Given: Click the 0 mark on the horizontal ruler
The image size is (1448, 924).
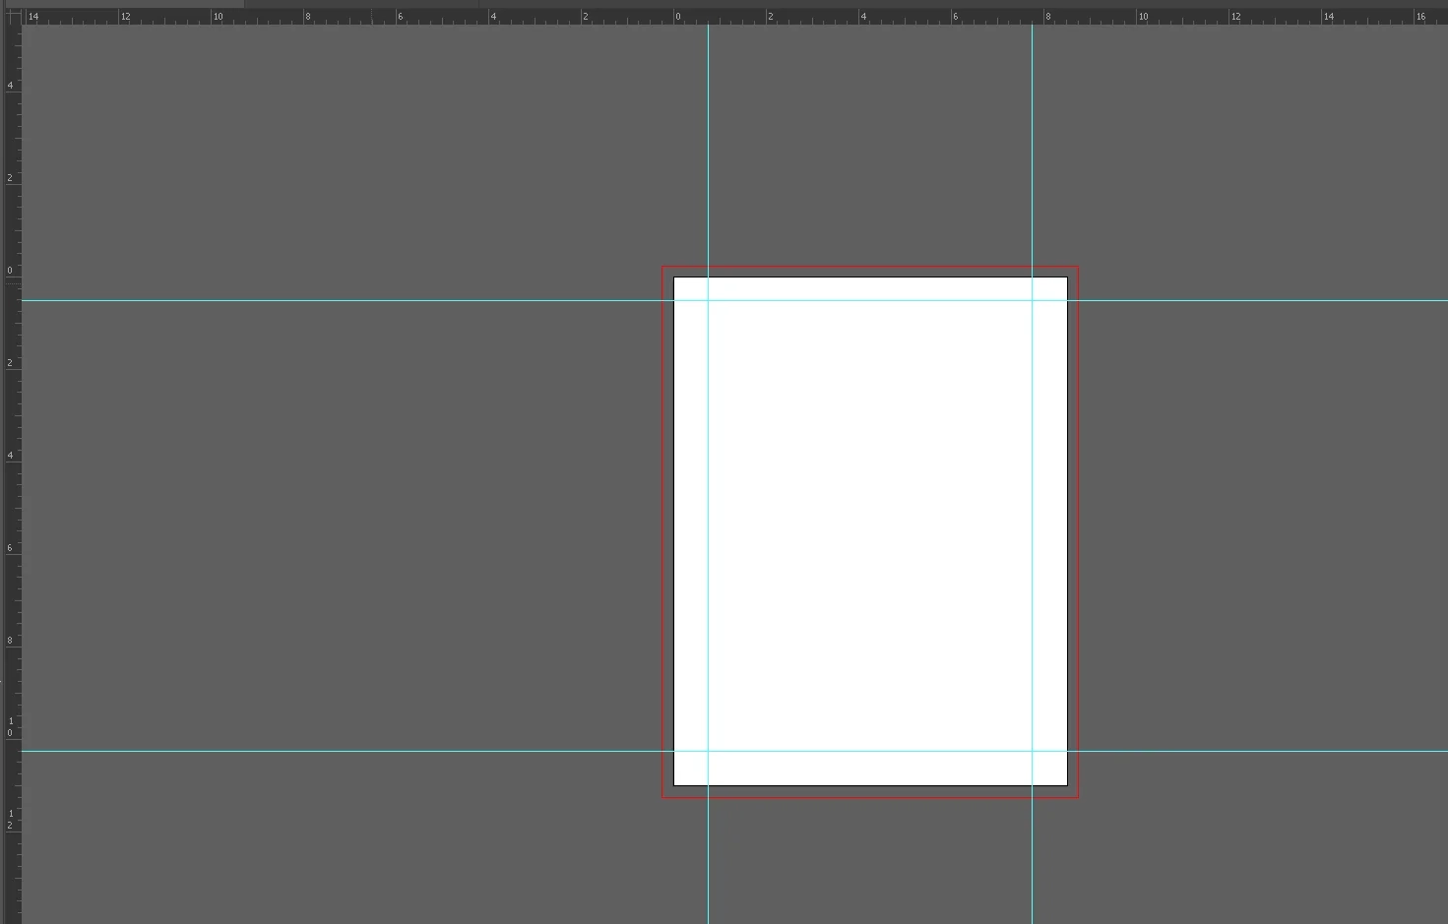Looking at the screenshot, I should 675,17.
